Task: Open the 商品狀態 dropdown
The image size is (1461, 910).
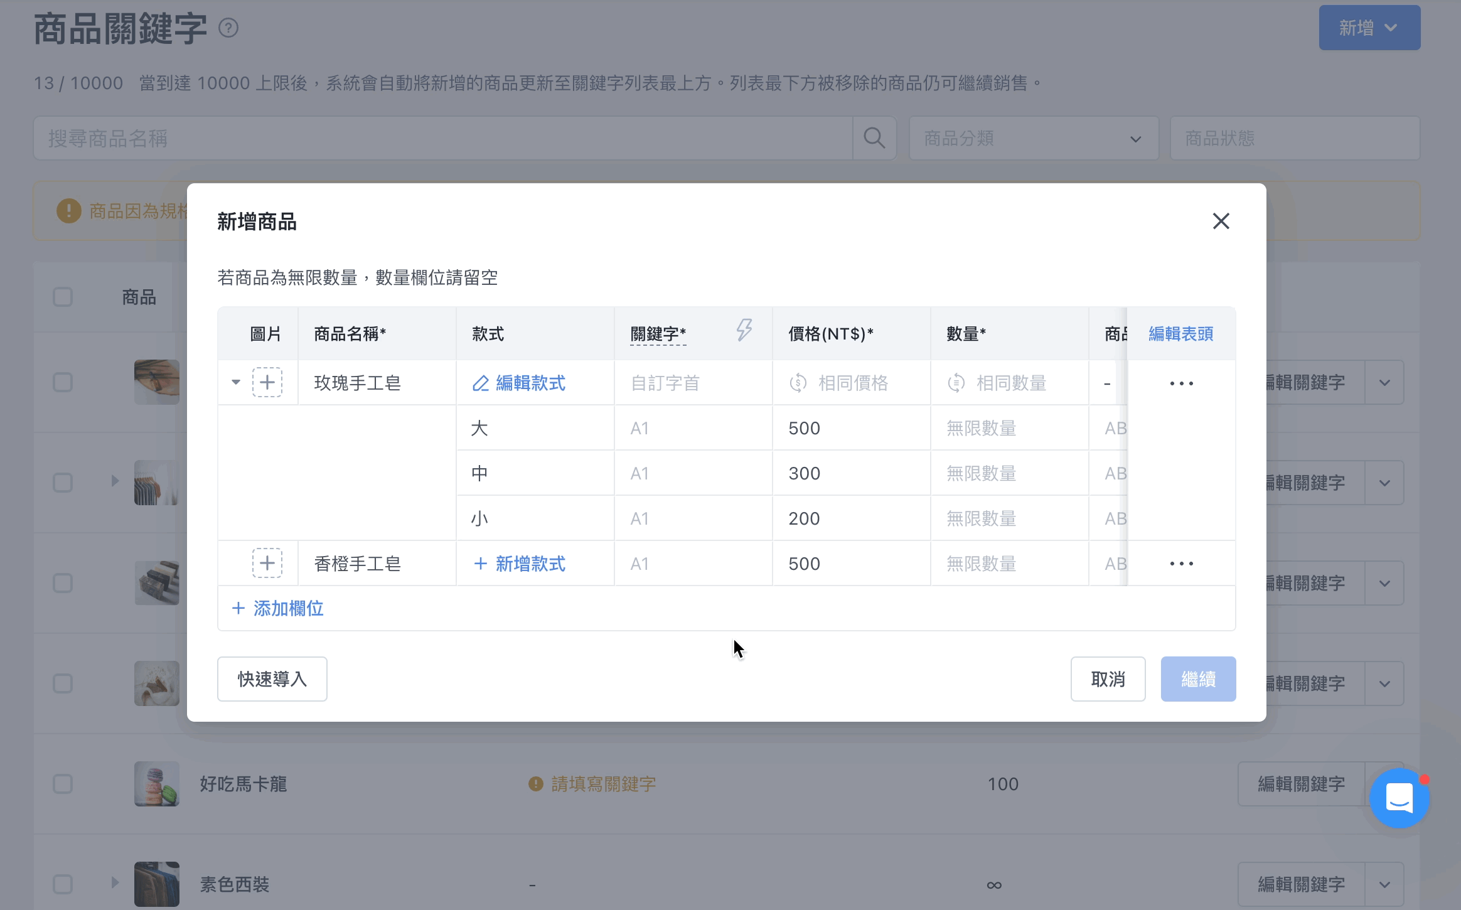Action: [x=1295, y=138]
